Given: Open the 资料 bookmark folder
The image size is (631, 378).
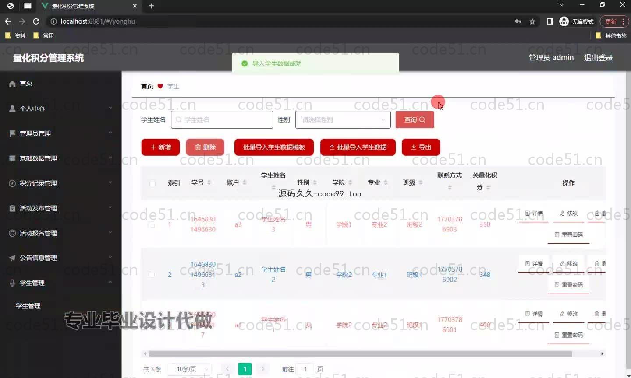Looking at the screenshot, I should (15, 36).
